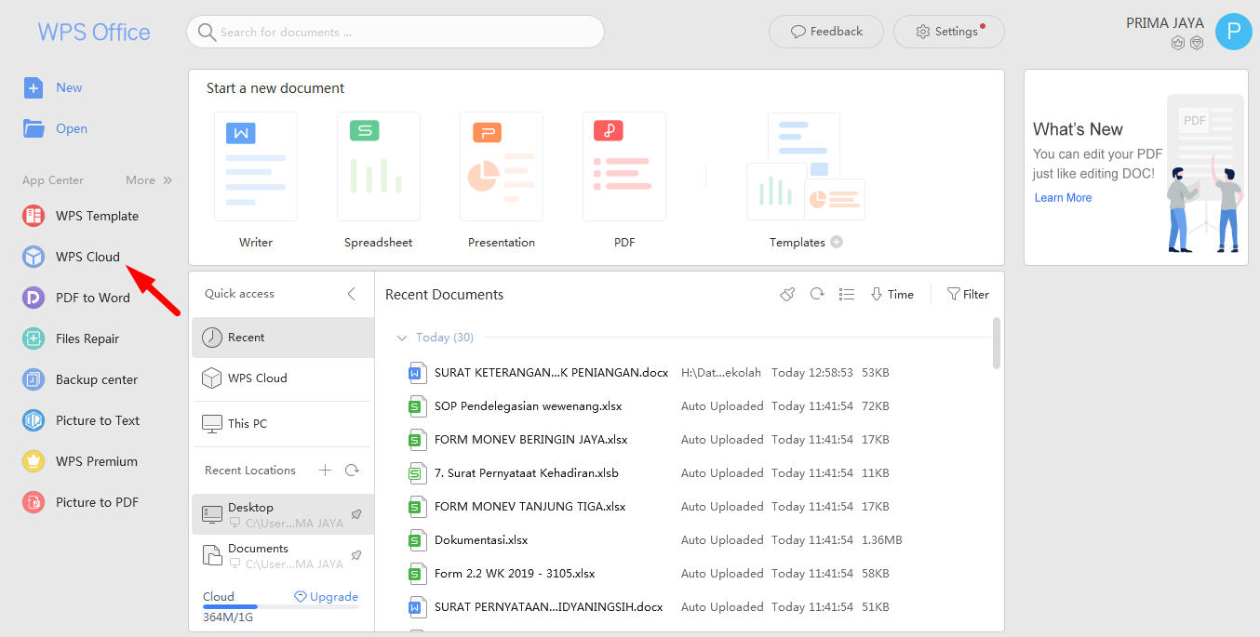Open the Files Repair tool
This screenshot has width=1260, height=637.
(x=71, y=338)
